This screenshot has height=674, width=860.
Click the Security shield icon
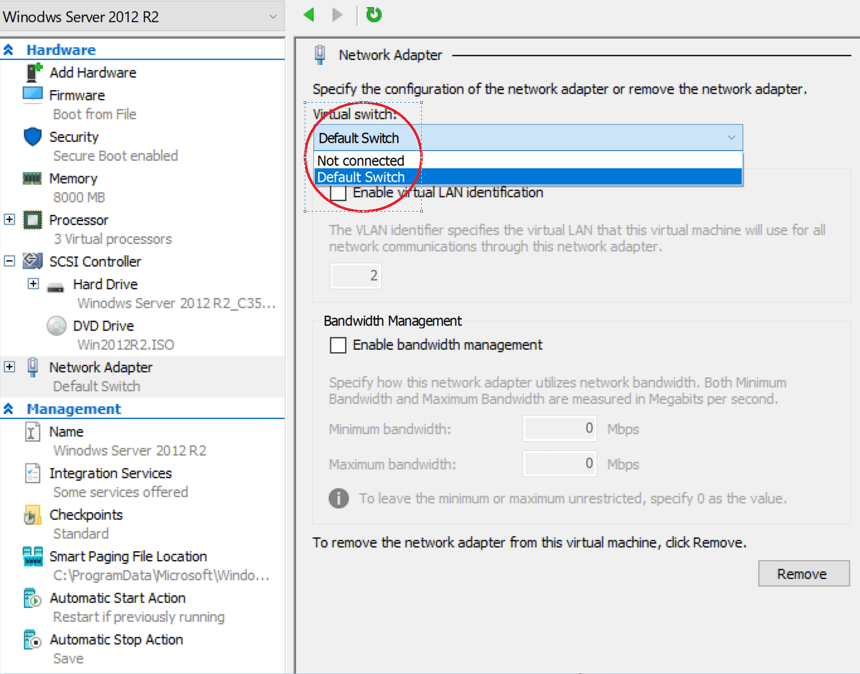[32, 137]
